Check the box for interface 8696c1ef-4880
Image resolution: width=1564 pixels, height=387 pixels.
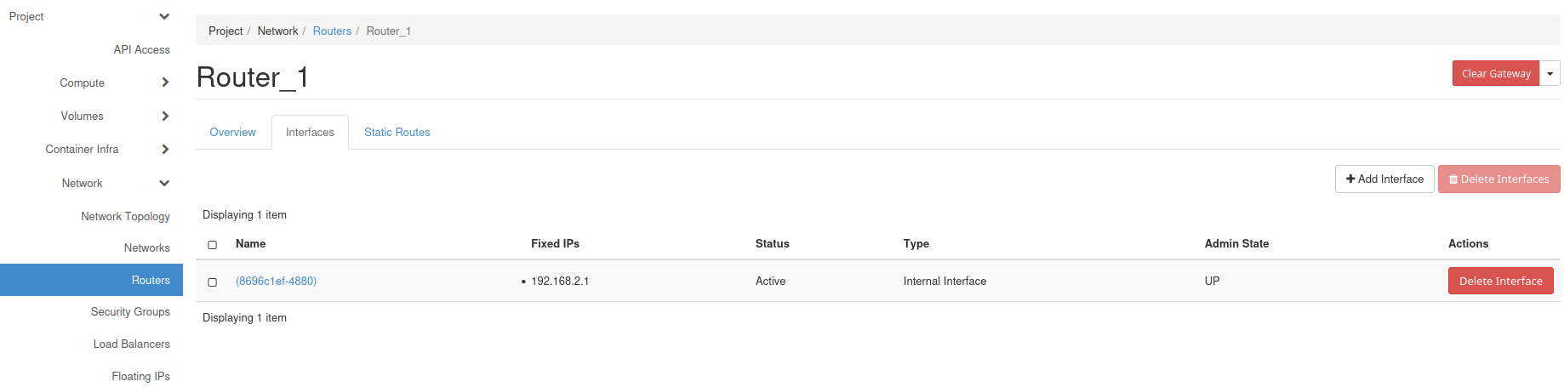point(213,282)
